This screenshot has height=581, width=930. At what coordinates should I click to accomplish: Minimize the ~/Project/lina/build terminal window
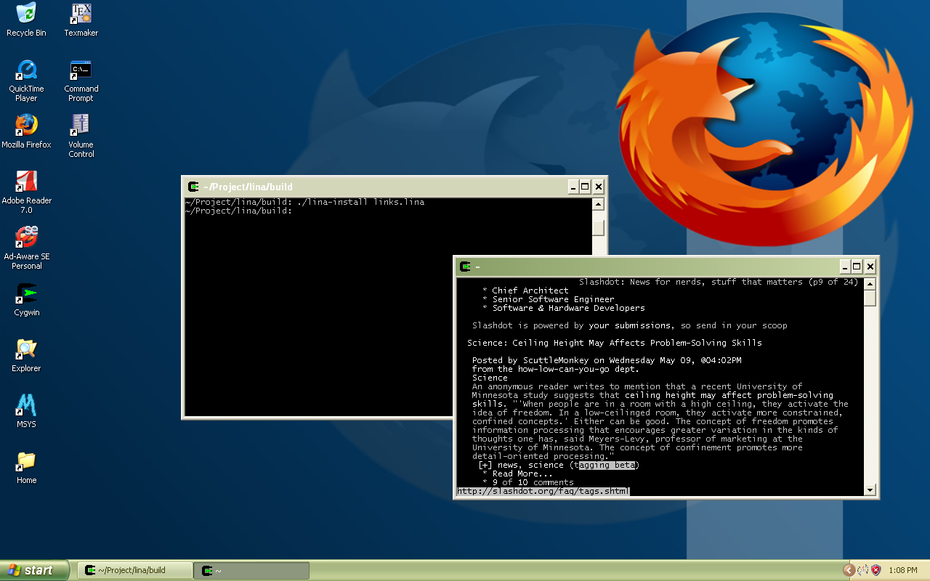point(573,187)
